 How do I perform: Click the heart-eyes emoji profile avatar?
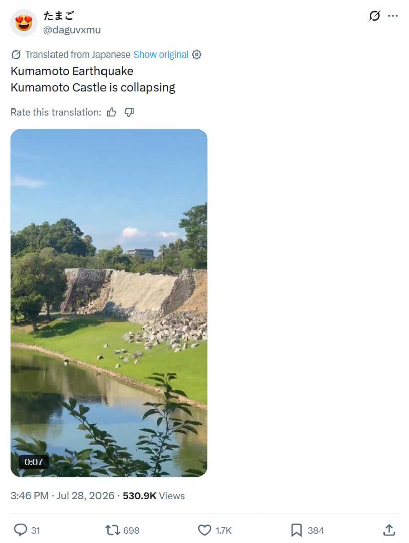pos(24,23)
